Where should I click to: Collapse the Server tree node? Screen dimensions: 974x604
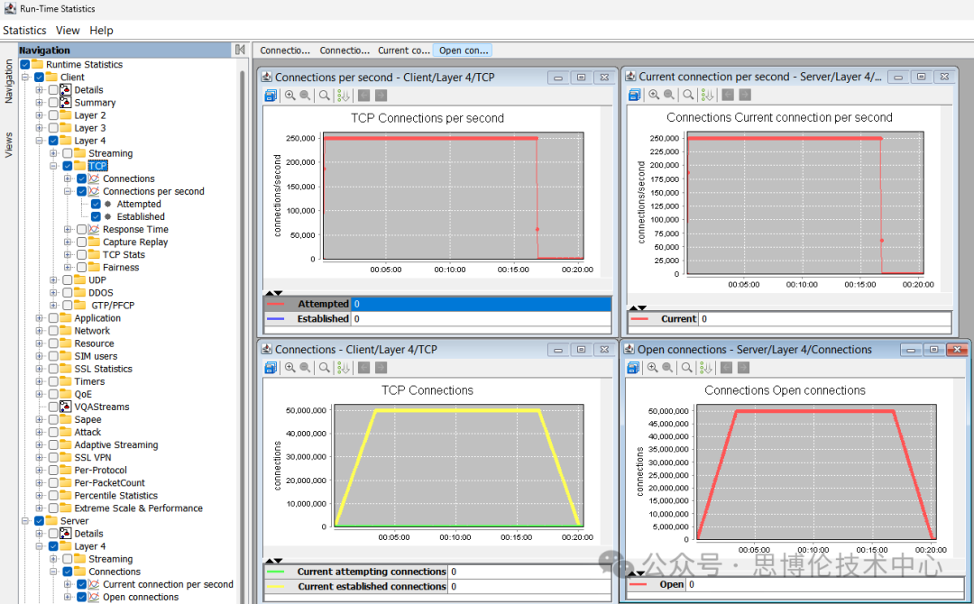25,521
